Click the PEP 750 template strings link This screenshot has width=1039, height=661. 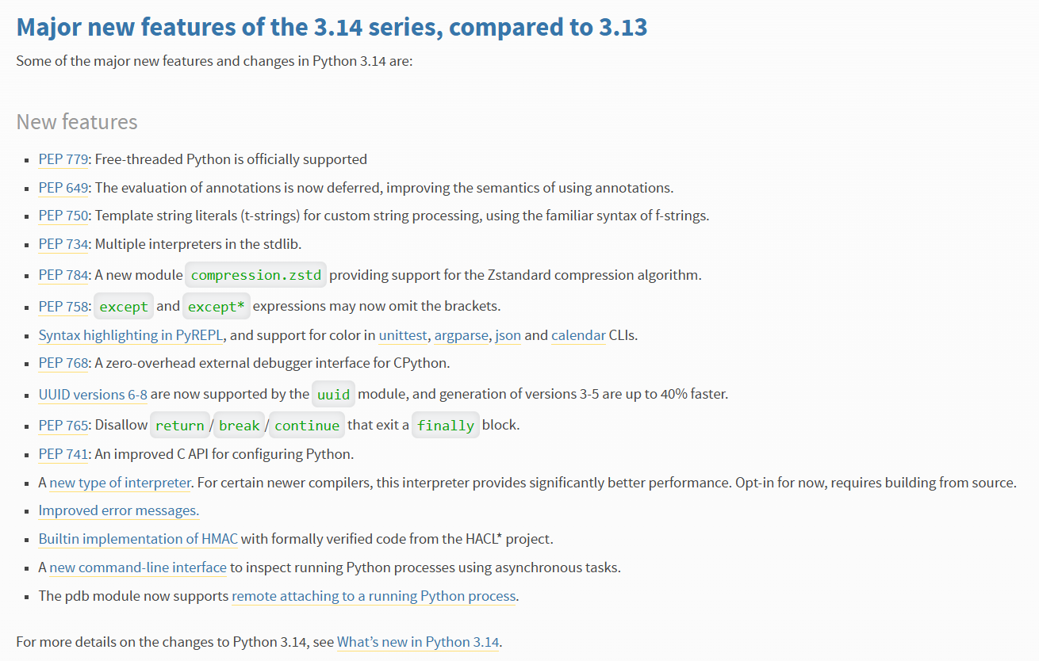tap(63, 216)
